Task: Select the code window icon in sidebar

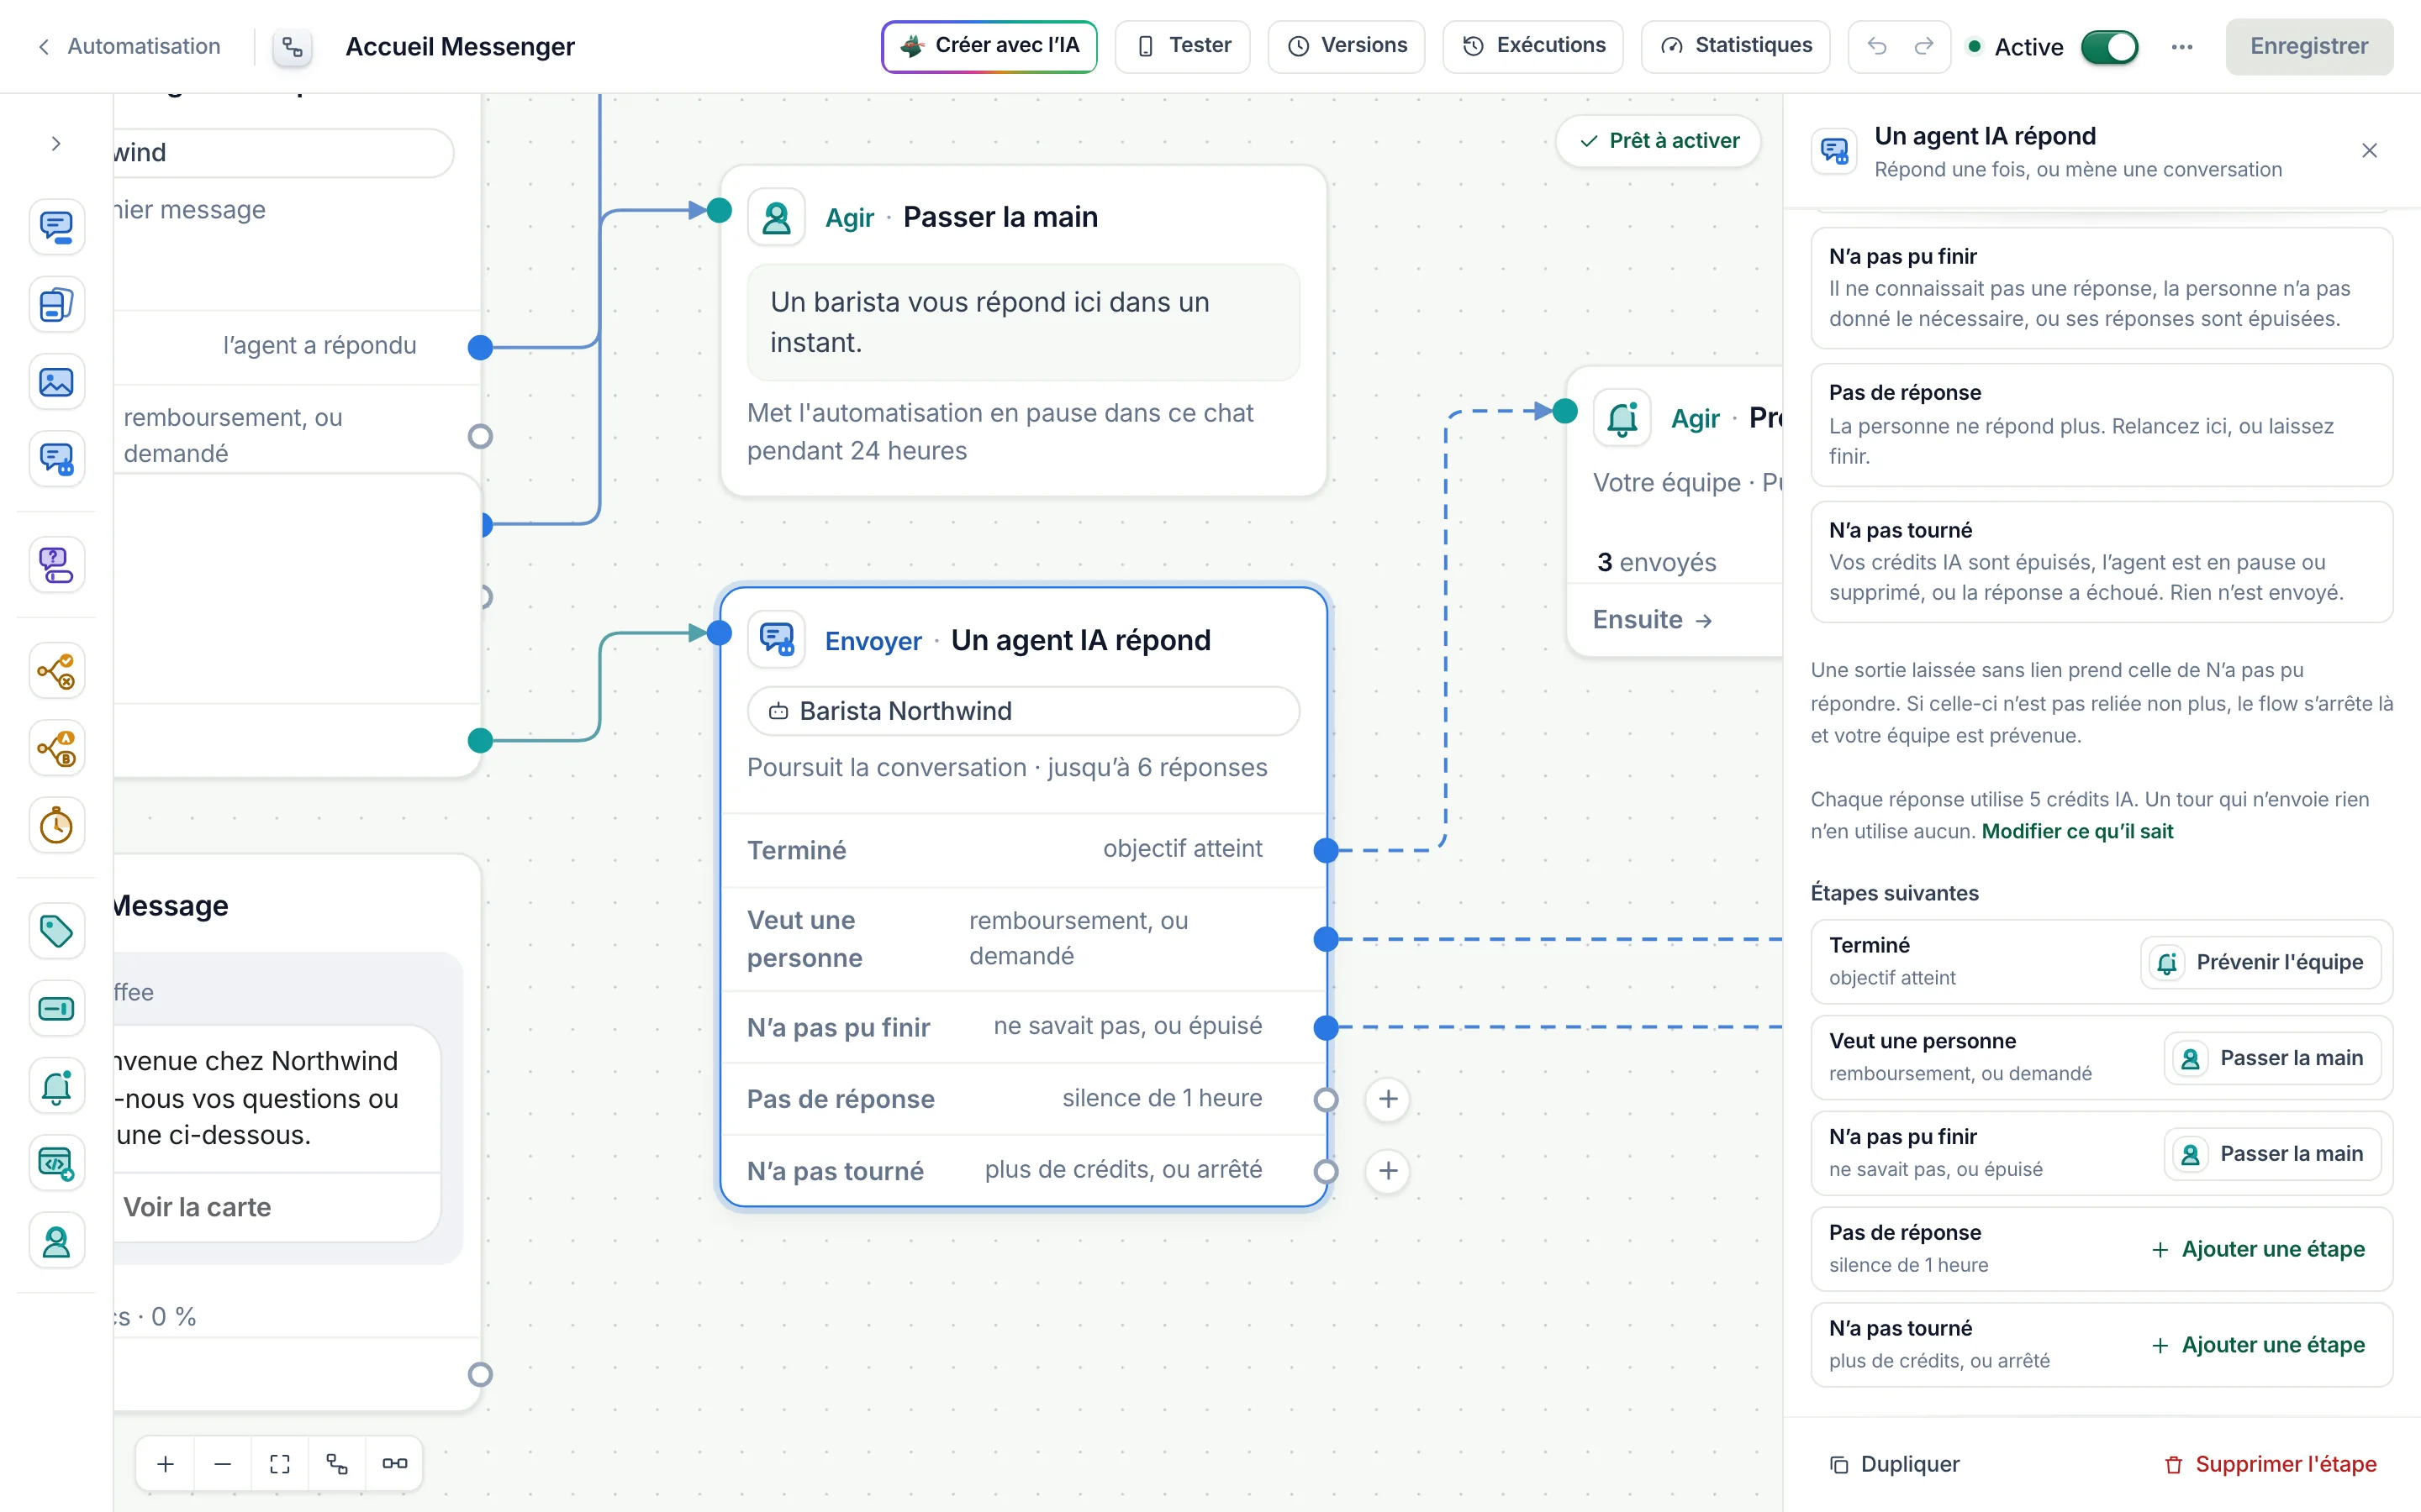Action: coord(56,1164)
